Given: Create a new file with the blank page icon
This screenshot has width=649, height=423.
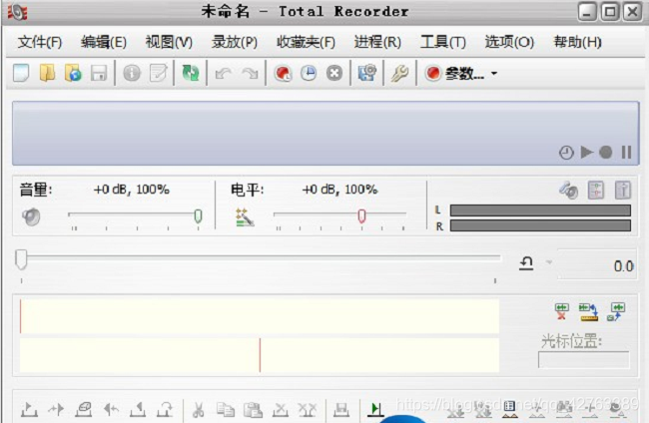Looking at the screenshot, I should [21, 73].
